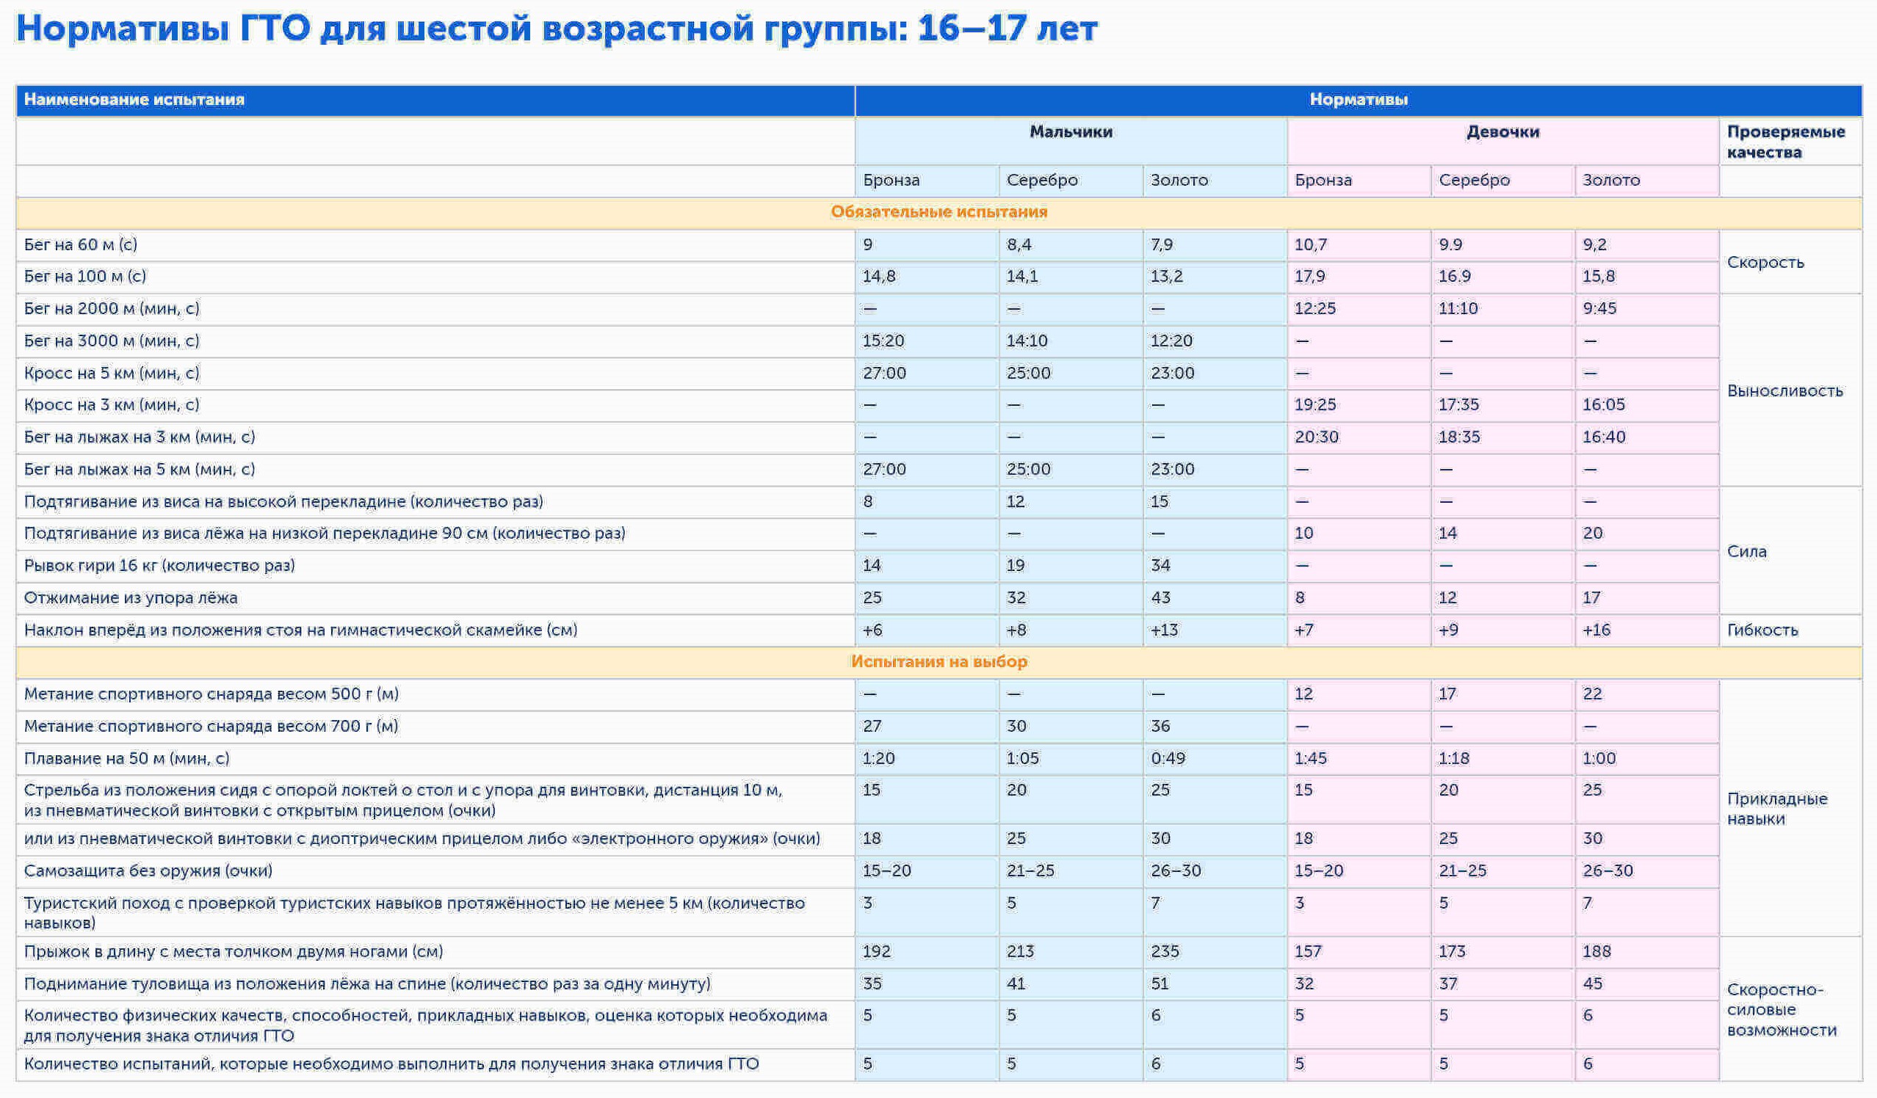Click the 'Скоростно-силовые возможности' quality cell
The image size is (1877, 1098).
[1781, 1010]
